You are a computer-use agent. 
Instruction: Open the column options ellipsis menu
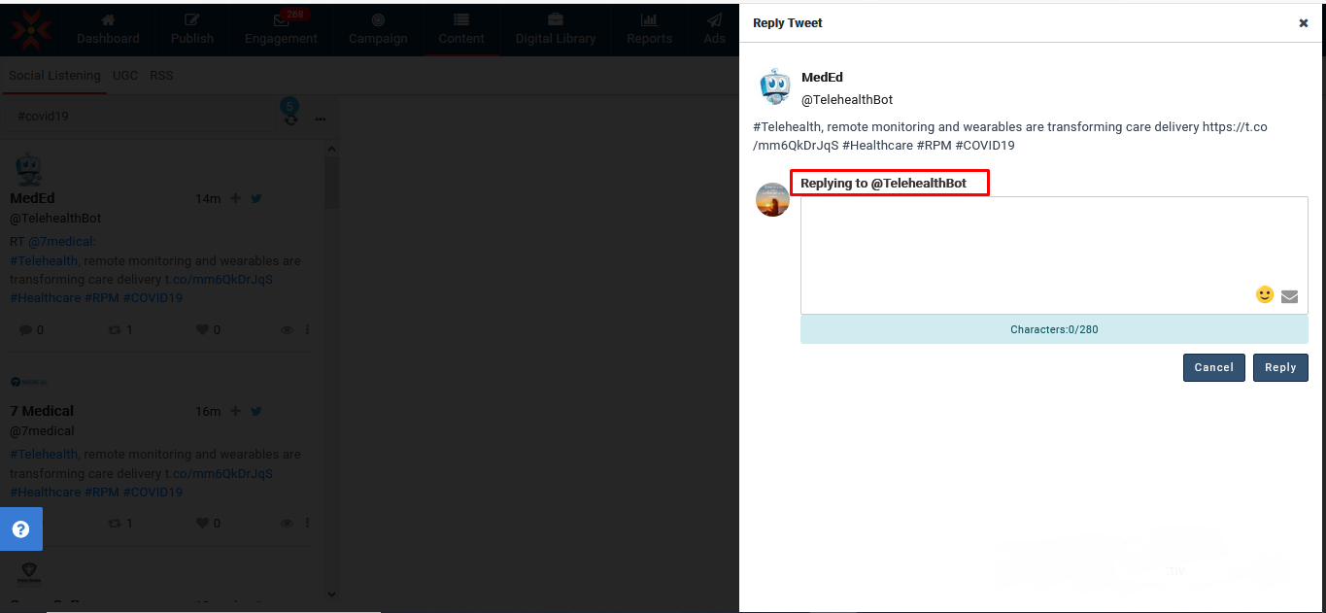point(321,117)
